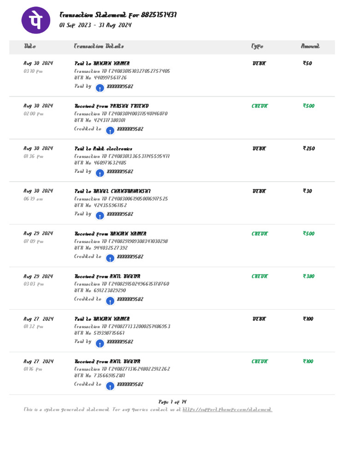Click the PhonePe logo
354x472 pixels.
(x=36, y=19)
